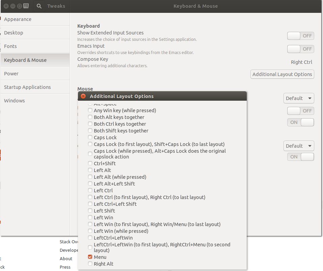This screenshot has width=323, height=271.
Task: Click the Right Ctrl compose key setting
Action: (301, 62)
